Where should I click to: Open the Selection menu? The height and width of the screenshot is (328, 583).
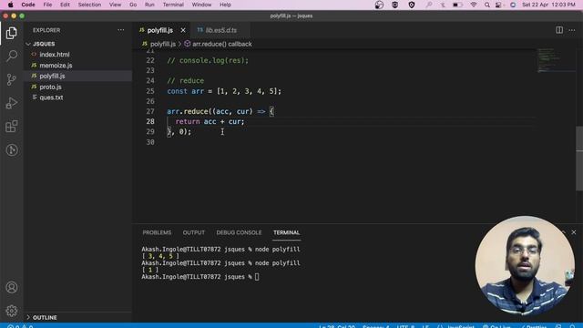[x=89, y=5]
